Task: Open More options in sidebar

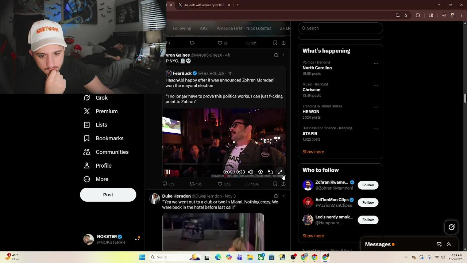Action: coord(96,179)
